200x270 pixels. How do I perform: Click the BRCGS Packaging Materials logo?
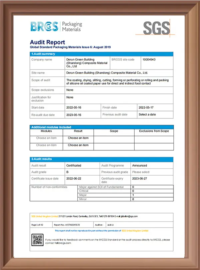tap(56, 27)
